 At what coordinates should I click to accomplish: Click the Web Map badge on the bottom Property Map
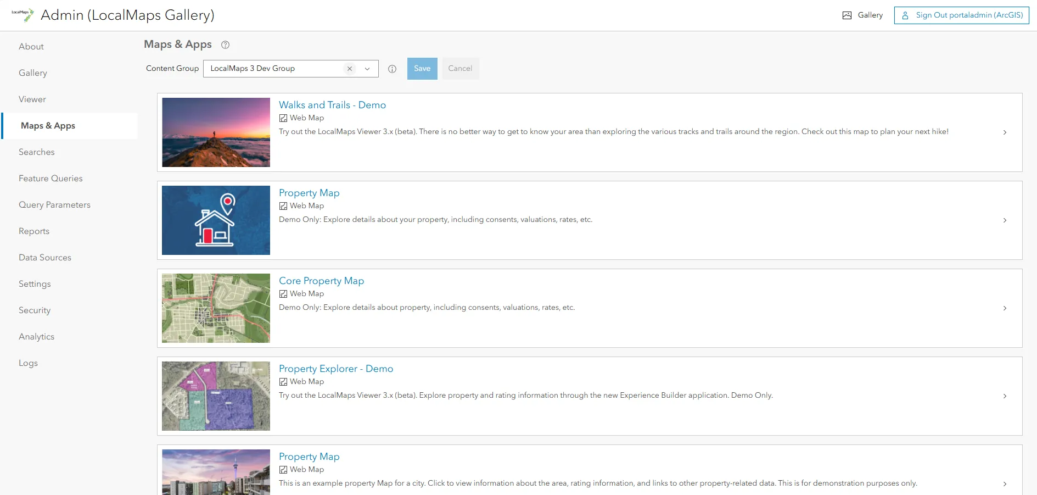[283, 470]
